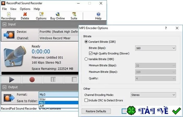This screenshot has height=117, width=183.
Task: Open the File menu
Action: tap(4, 9)
